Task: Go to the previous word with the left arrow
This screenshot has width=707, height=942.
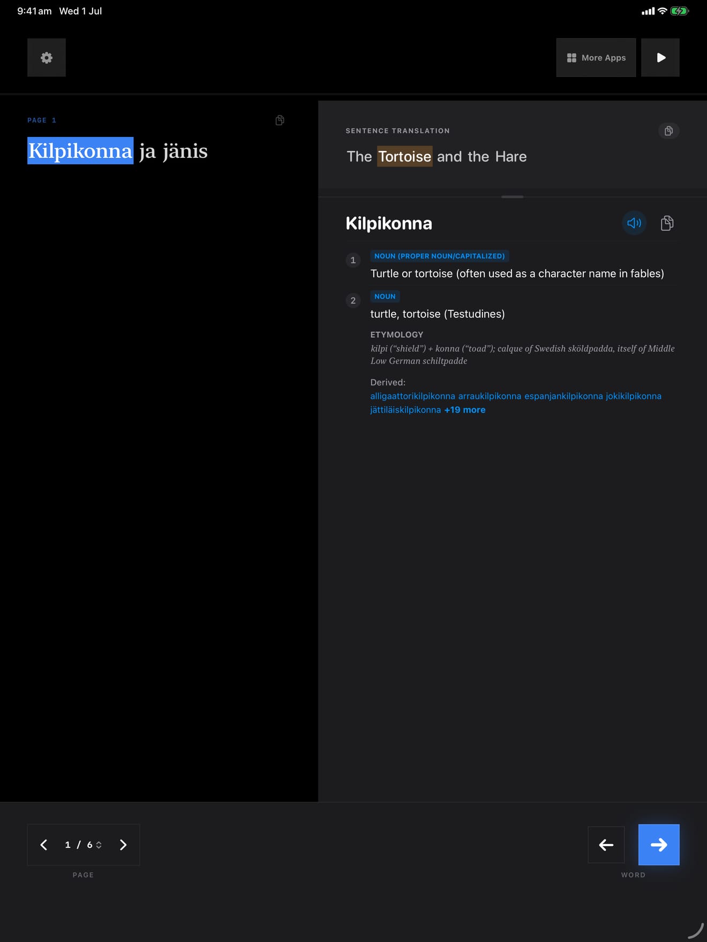Action: tap(606, 845)
